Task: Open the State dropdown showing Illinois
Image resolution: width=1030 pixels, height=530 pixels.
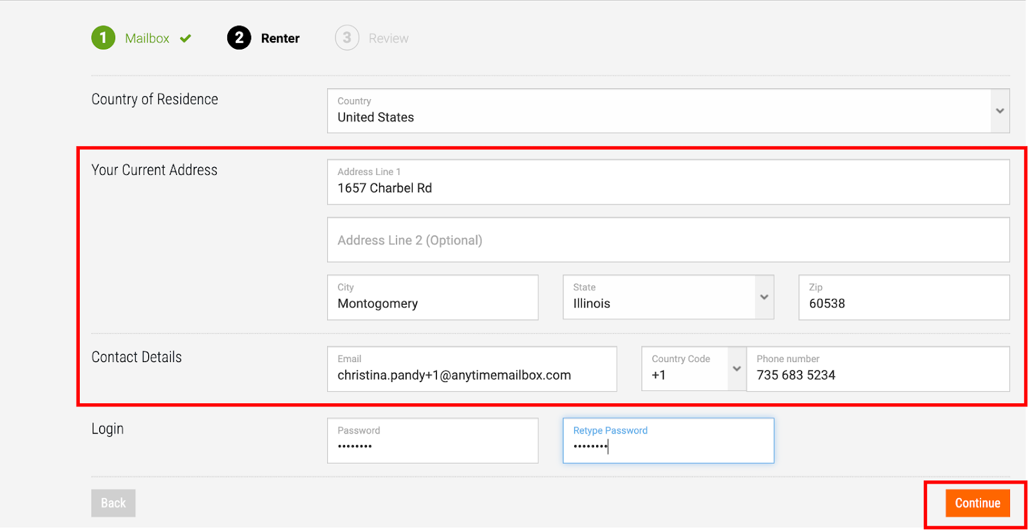Action: pyautogui.click(x=668, y=297)
